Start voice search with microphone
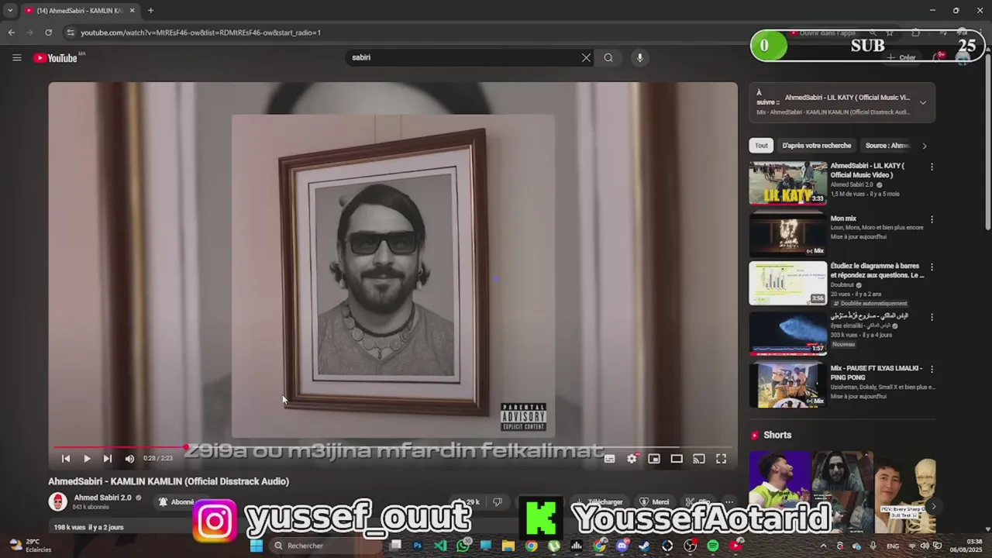 tap(639, 57)
